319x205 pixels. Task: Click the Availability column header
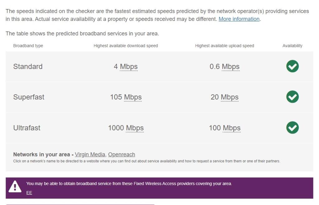pos(292,45)
